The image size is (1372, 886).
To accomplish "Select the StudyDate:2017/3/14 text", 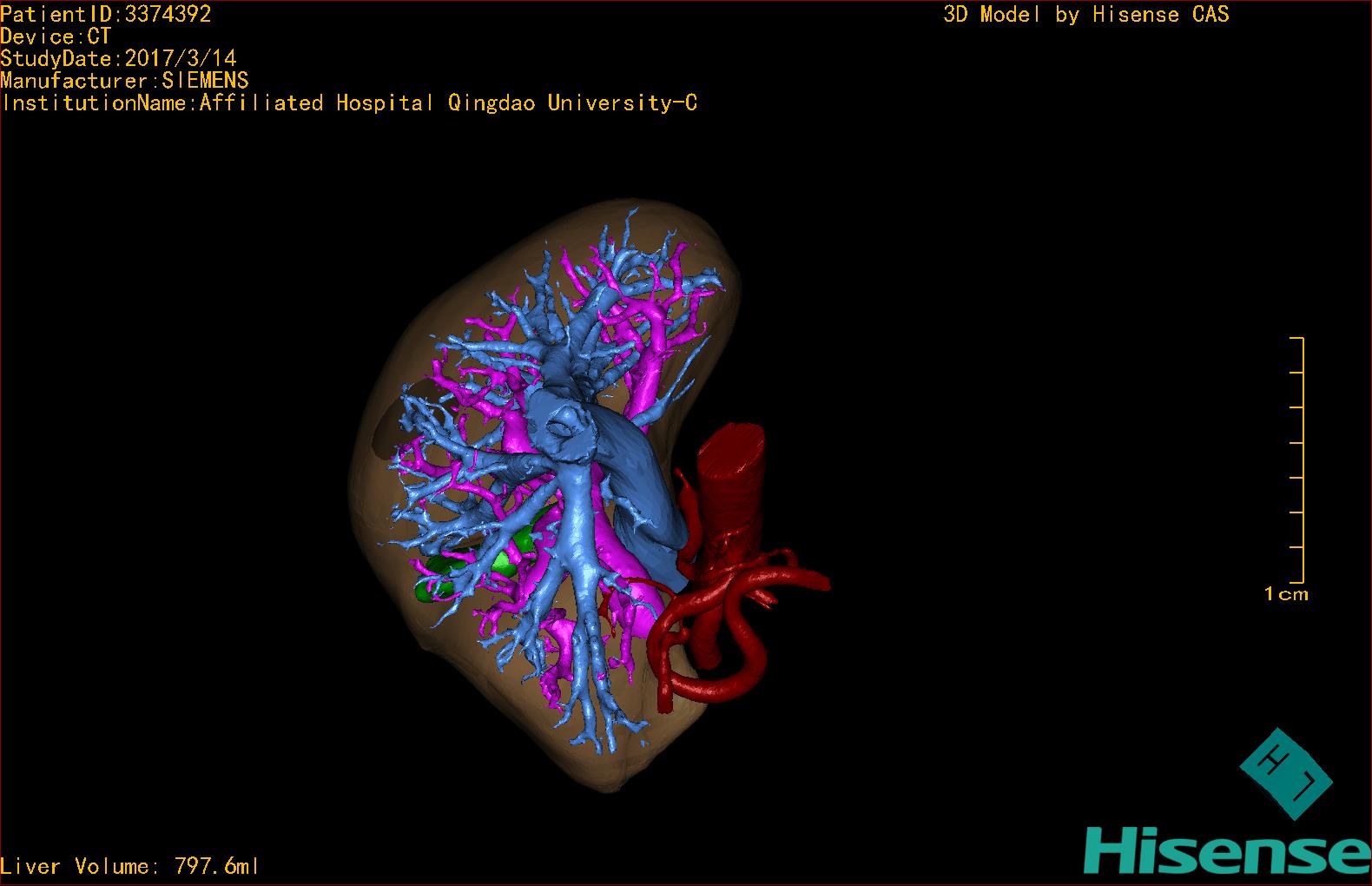I will coord(118,58).
